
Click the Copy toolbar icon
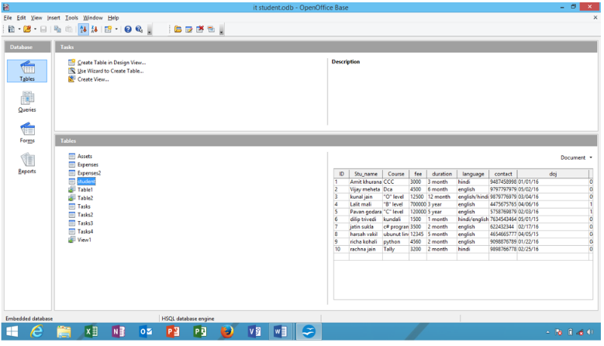pos(57,29)
